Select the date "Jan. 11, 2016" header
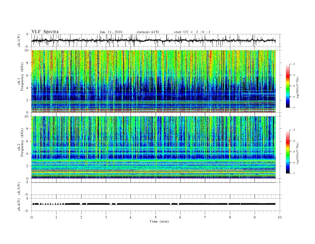 [111, 32]
